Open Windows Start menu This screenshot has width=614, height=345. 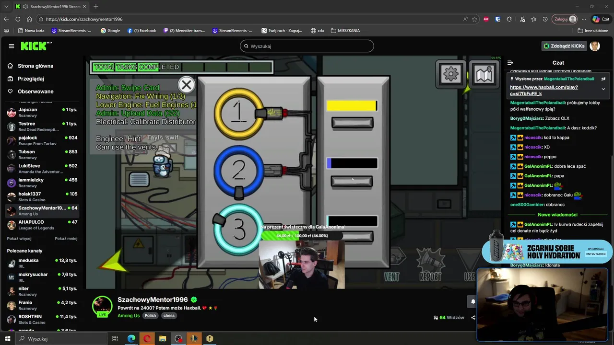click(7, 339)
